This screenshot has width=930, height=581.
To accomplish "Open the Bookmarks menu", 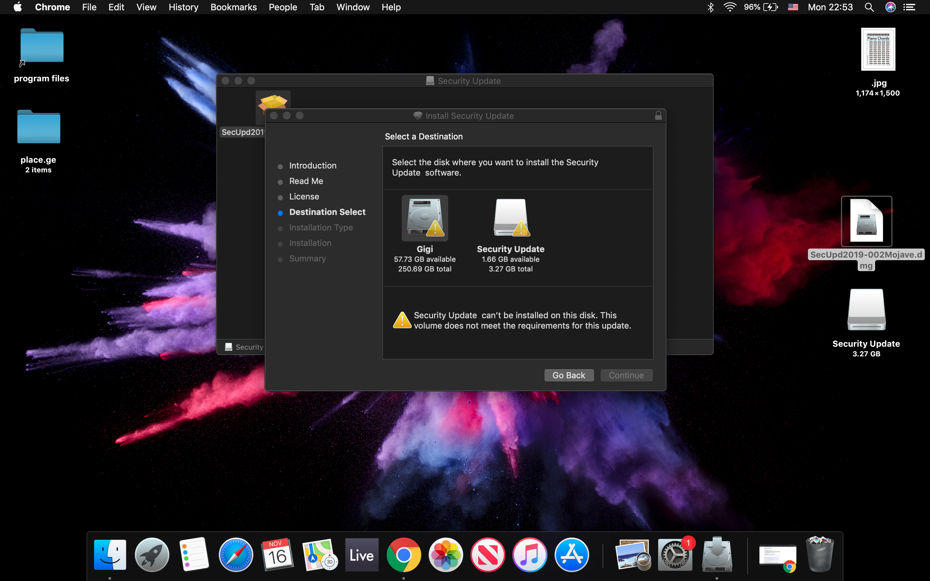I will pyautogui.click(x=233, y=7).
